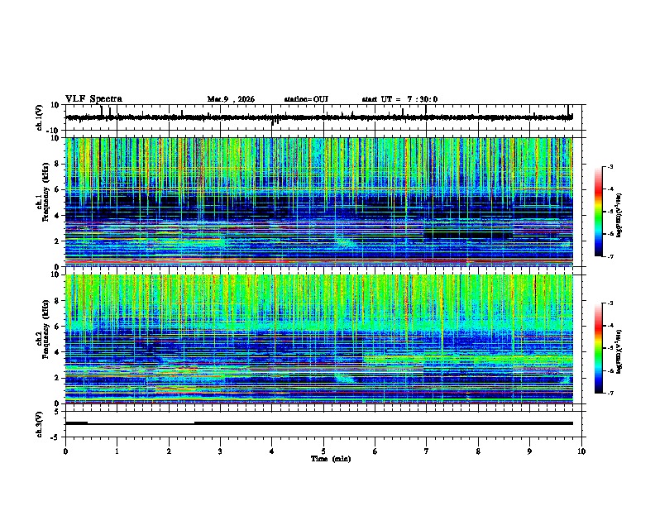Image resolution: width=655 pixels, height=506 pixels.
Task: Click time axis tick label "1"
Action: (117, 451)
